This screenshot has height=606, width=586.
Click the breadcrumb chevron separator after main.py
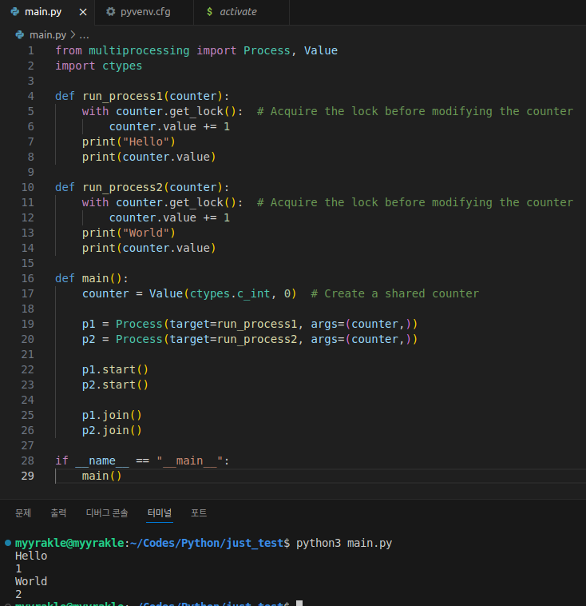pyautogui.click(x=73, y=34)
